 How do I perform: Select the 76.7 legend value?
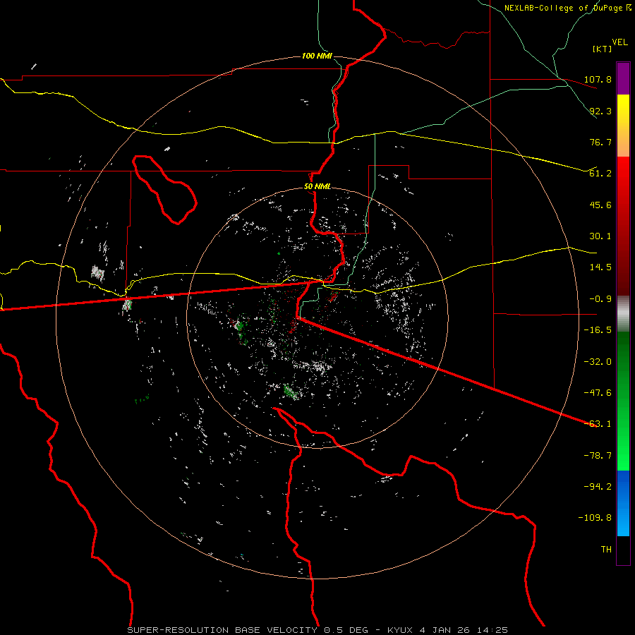tap(600, 142)
